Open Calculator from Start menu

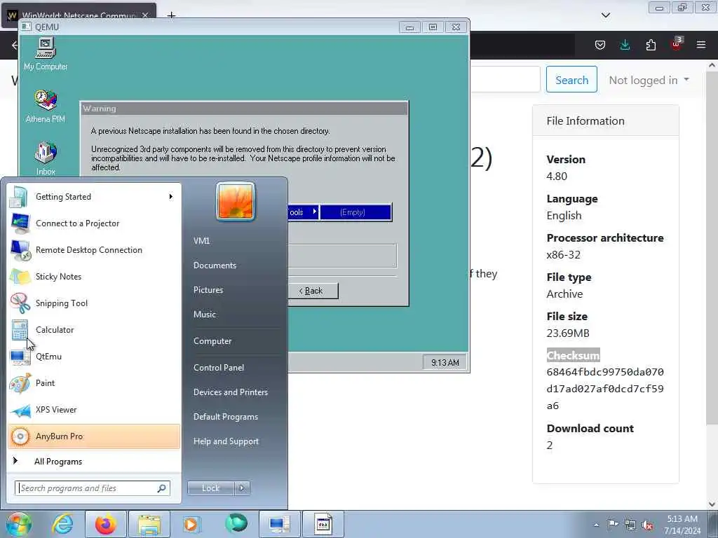click(x=94, y=330)
